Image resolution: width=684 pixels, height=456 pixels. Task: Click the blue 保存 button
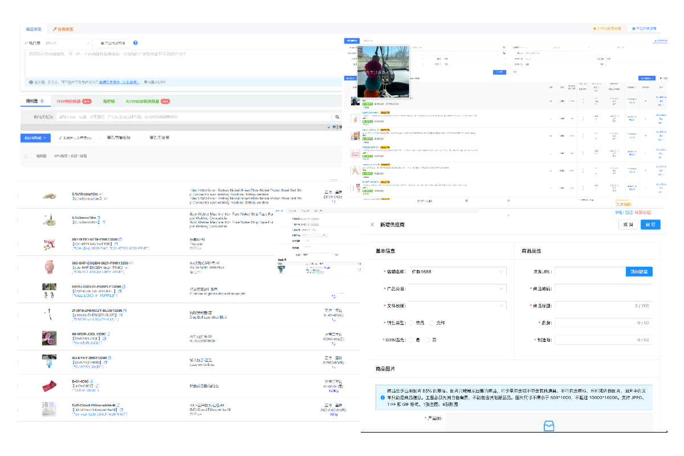pos(650,225)
